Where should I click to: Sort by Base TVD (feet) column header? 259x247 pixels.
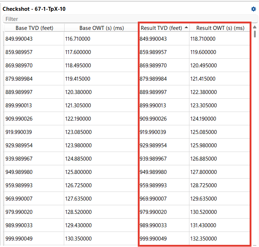point(34,28)
